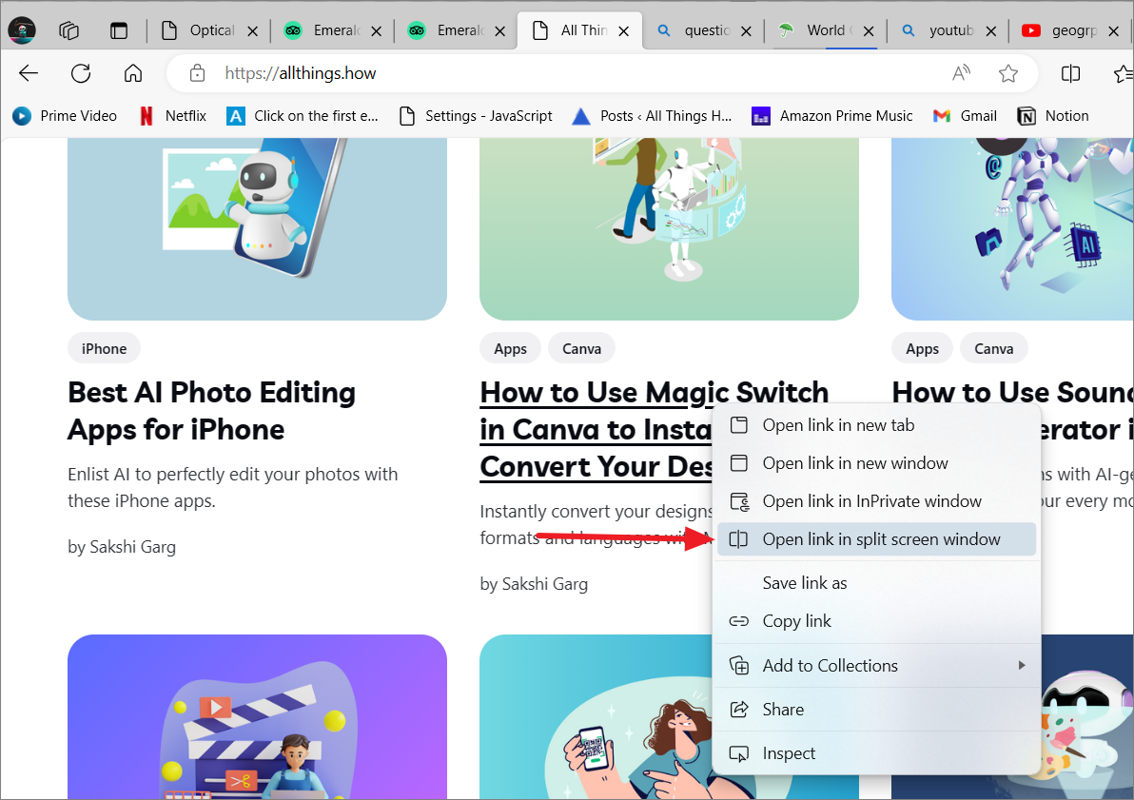
Task: Click Canva tag under Sound article
Action: (x=994, y=349)
